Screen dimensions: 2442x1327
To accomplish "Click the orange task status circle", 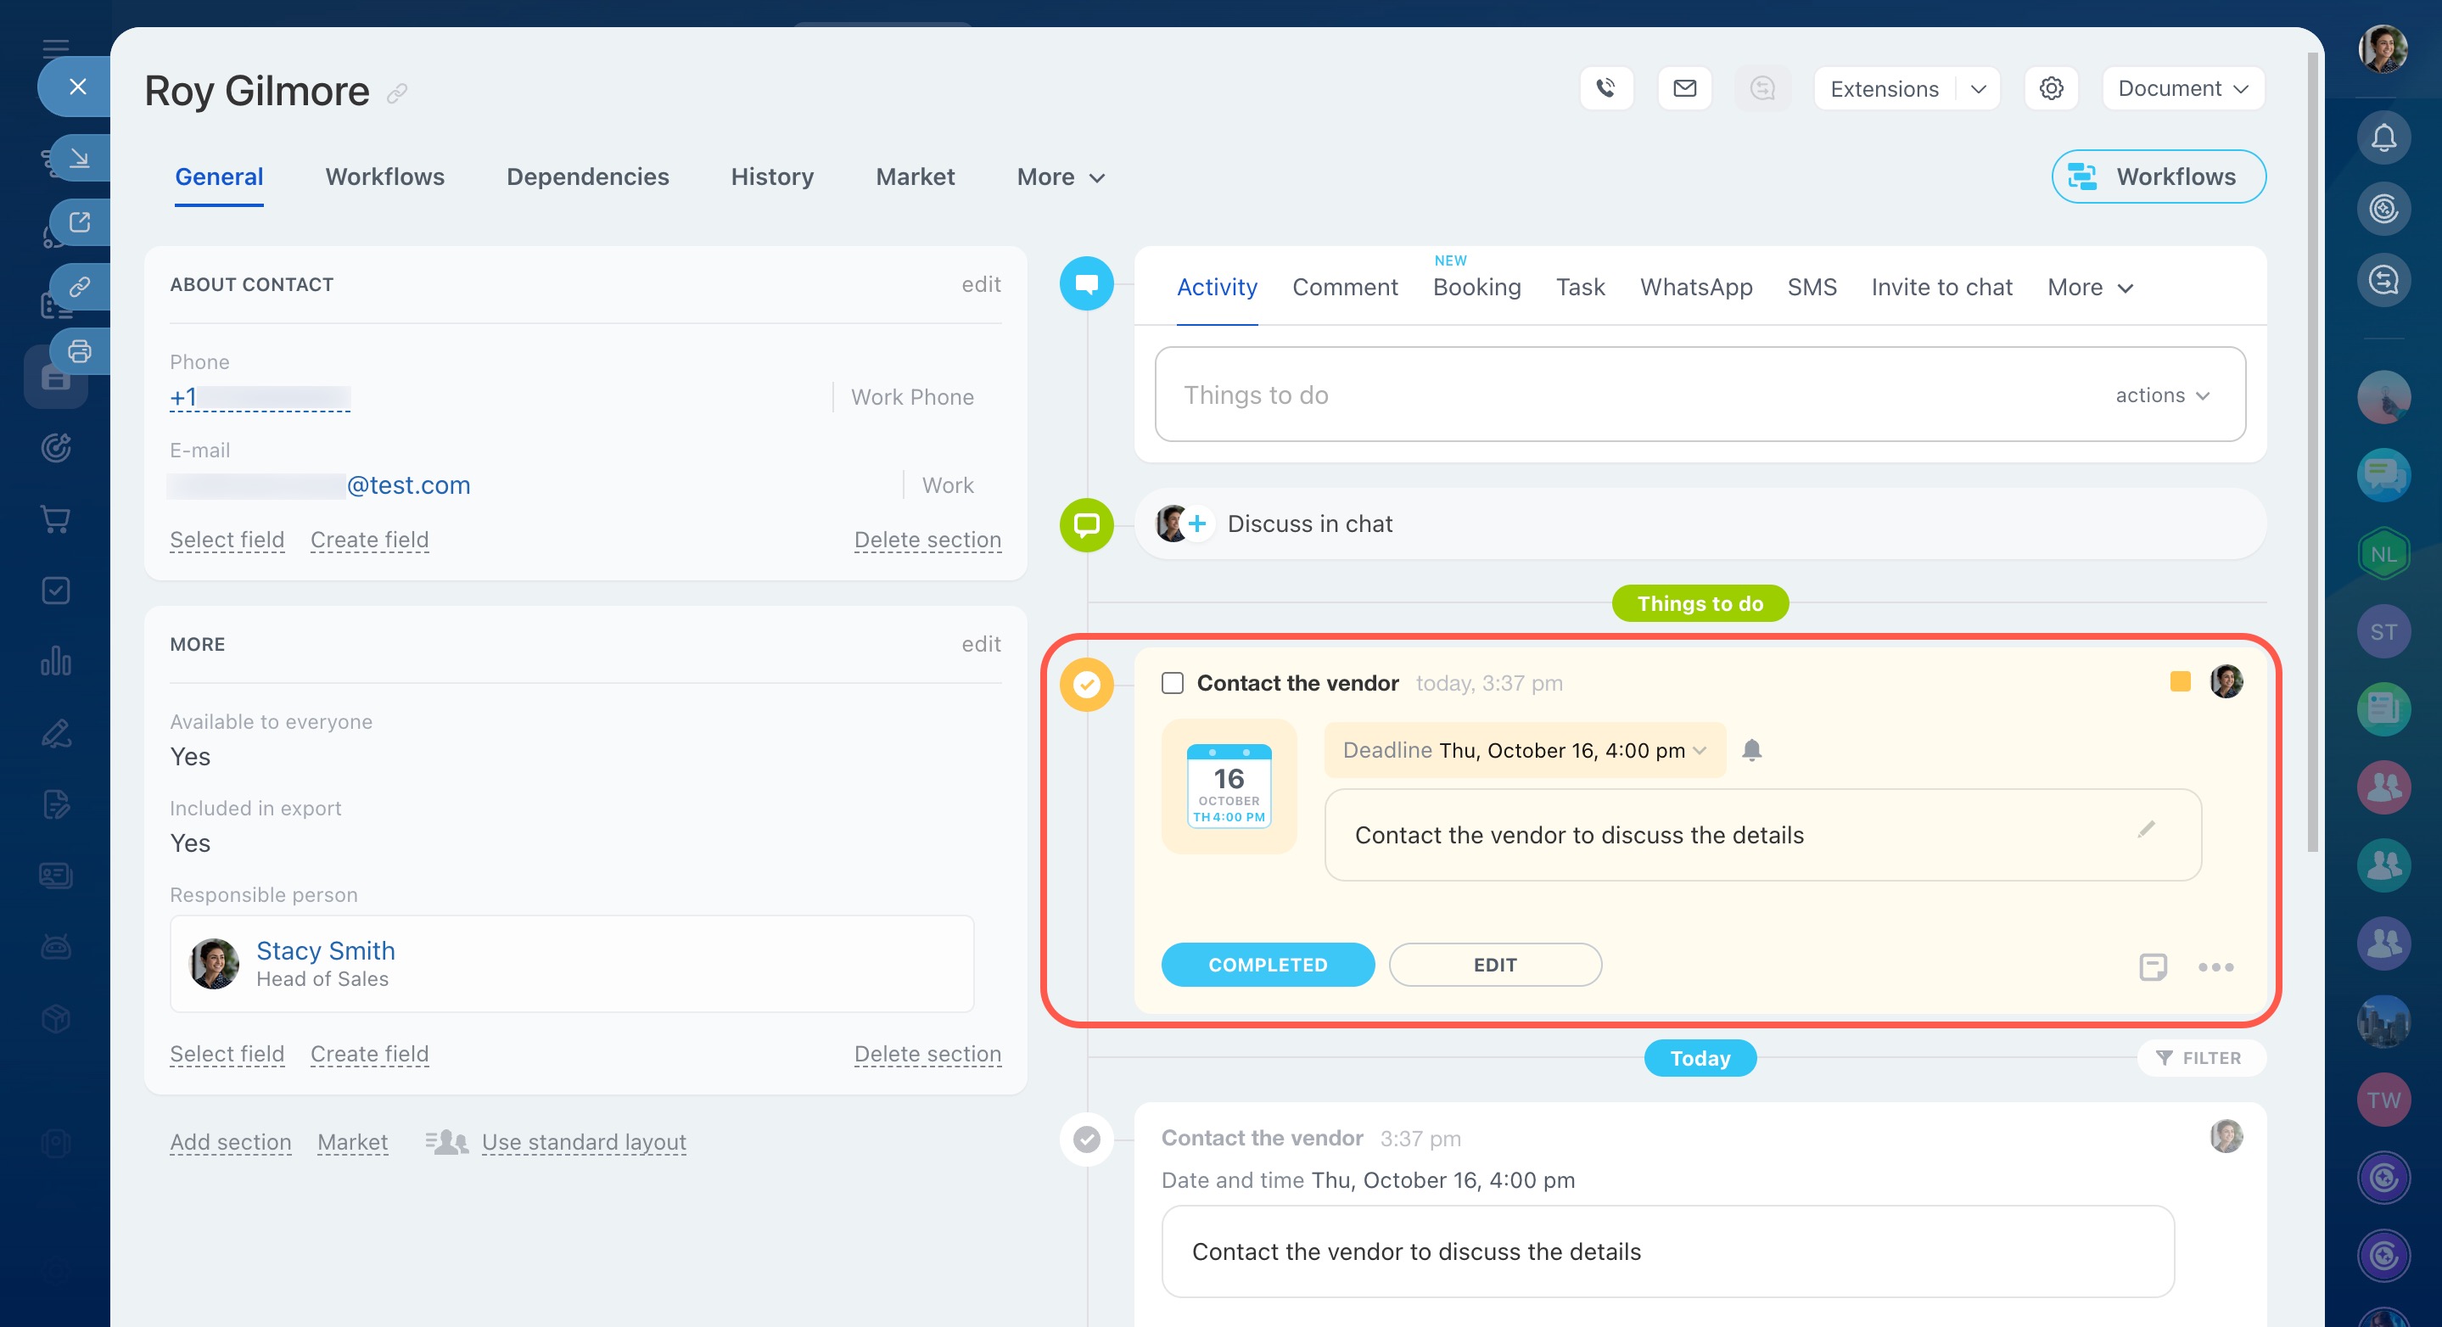I will pyautogui.click(x=1086, y=683).
